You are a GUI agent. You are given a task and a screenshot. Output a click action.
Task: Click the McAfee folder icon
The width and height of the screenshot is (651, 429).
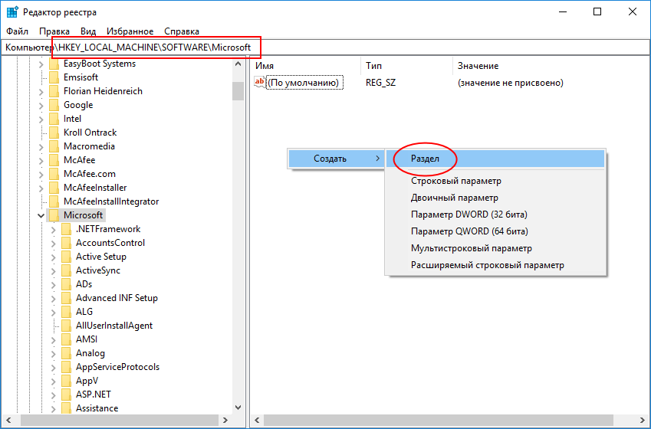click(54, 160)
